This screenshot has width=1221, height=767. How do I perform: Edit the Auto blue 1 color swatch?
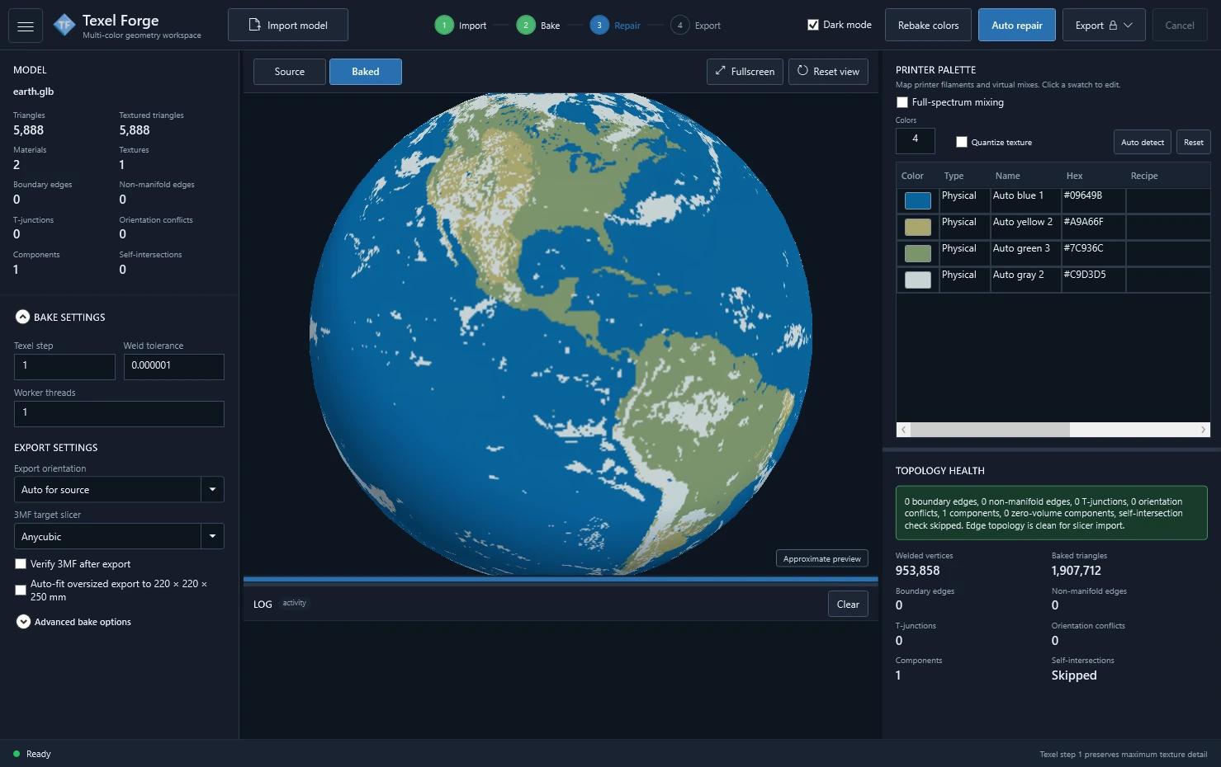point(918,200)
